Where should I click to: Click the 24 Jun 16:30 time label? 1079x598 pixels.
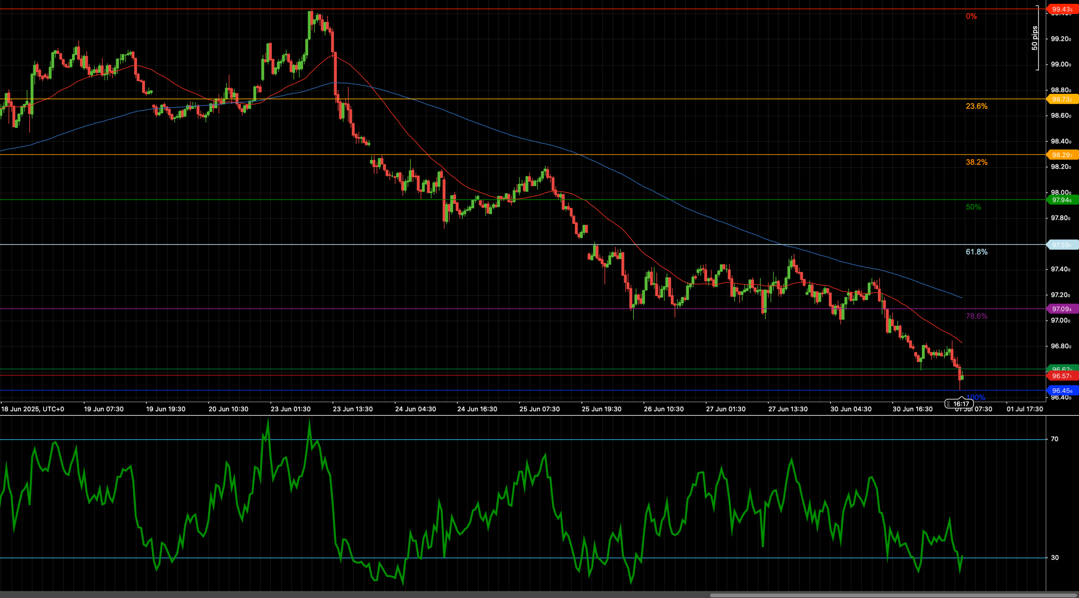(477, 409)
